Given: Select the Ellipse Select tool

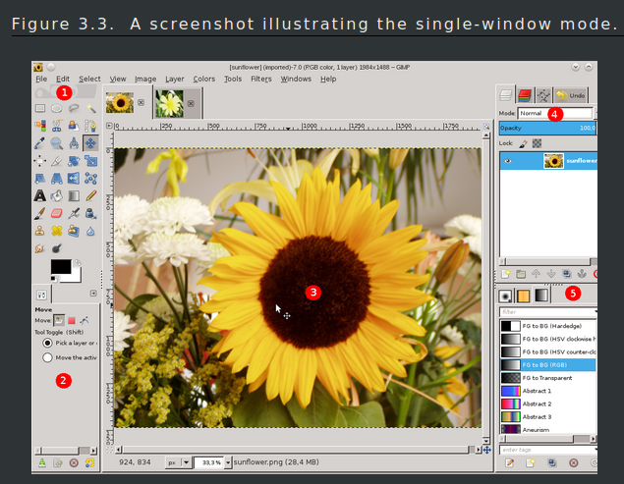Looking at the screenshot, I should (57, 108).
